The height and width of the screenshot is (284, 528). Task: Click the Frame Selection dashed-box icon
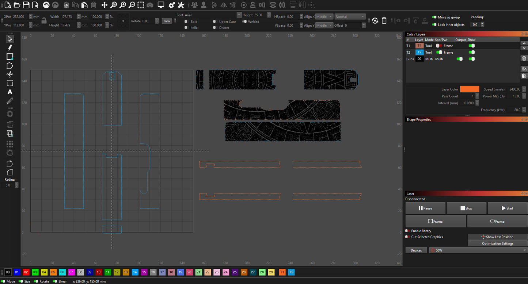(x=141, y=5)
